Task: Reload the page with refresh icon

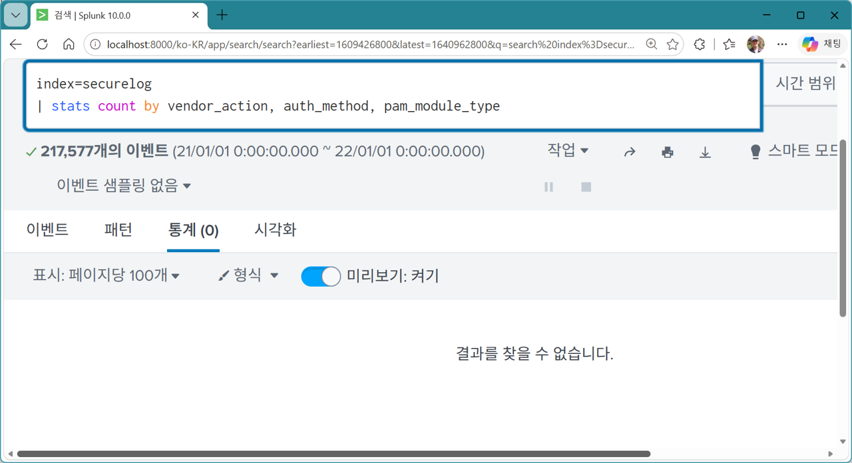Action: point(43,44)
